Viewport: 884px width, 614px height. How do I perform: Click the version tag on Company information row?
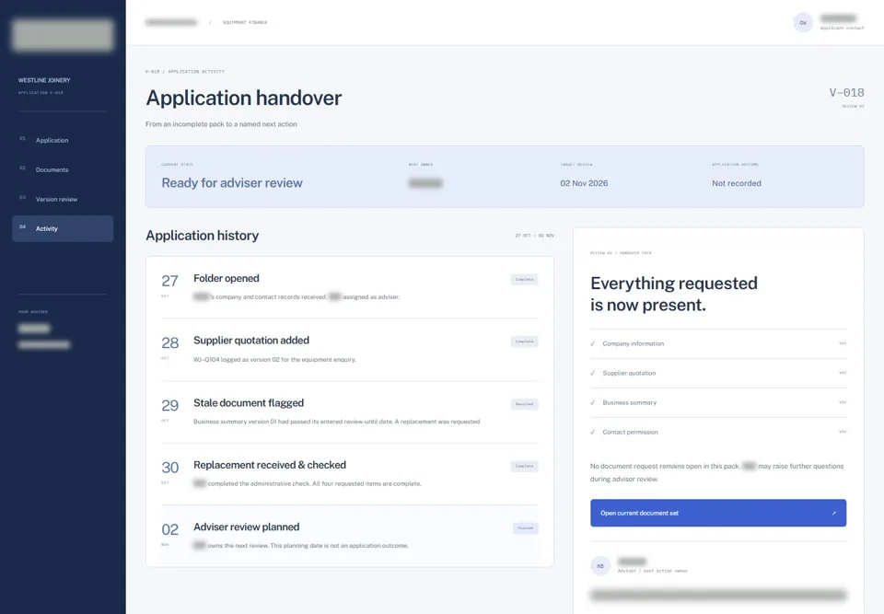[843, 343]
